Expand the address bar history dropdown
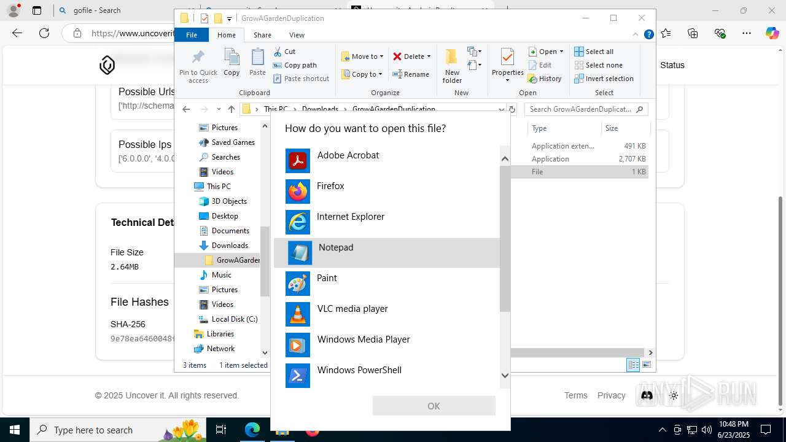This screenshot has width=786, height=442. [502, 109]
